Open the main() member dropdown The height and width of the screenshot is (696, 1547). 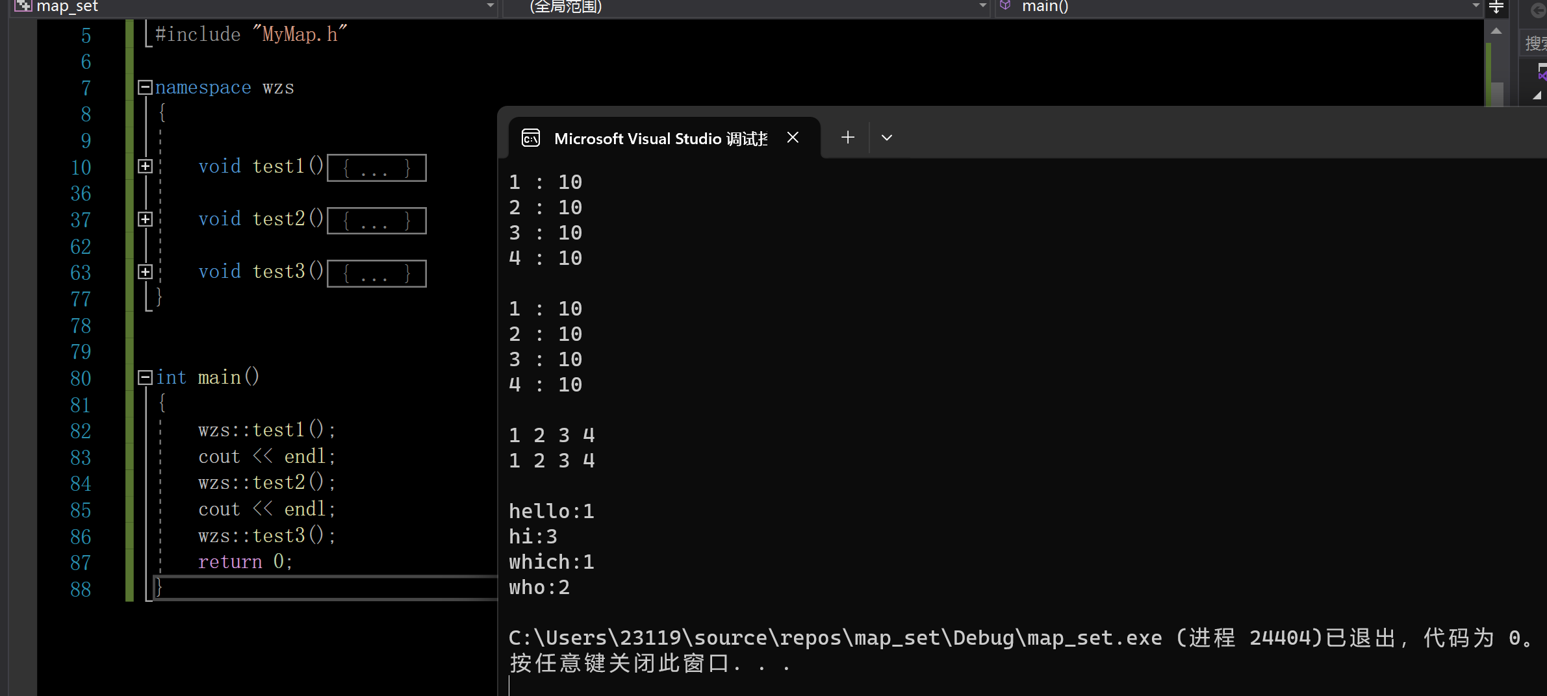tap(1475, 6)
